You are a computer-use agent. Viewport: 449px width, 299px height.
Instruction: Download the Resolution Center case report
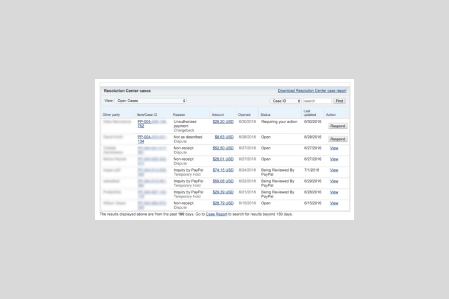[312, 91]
